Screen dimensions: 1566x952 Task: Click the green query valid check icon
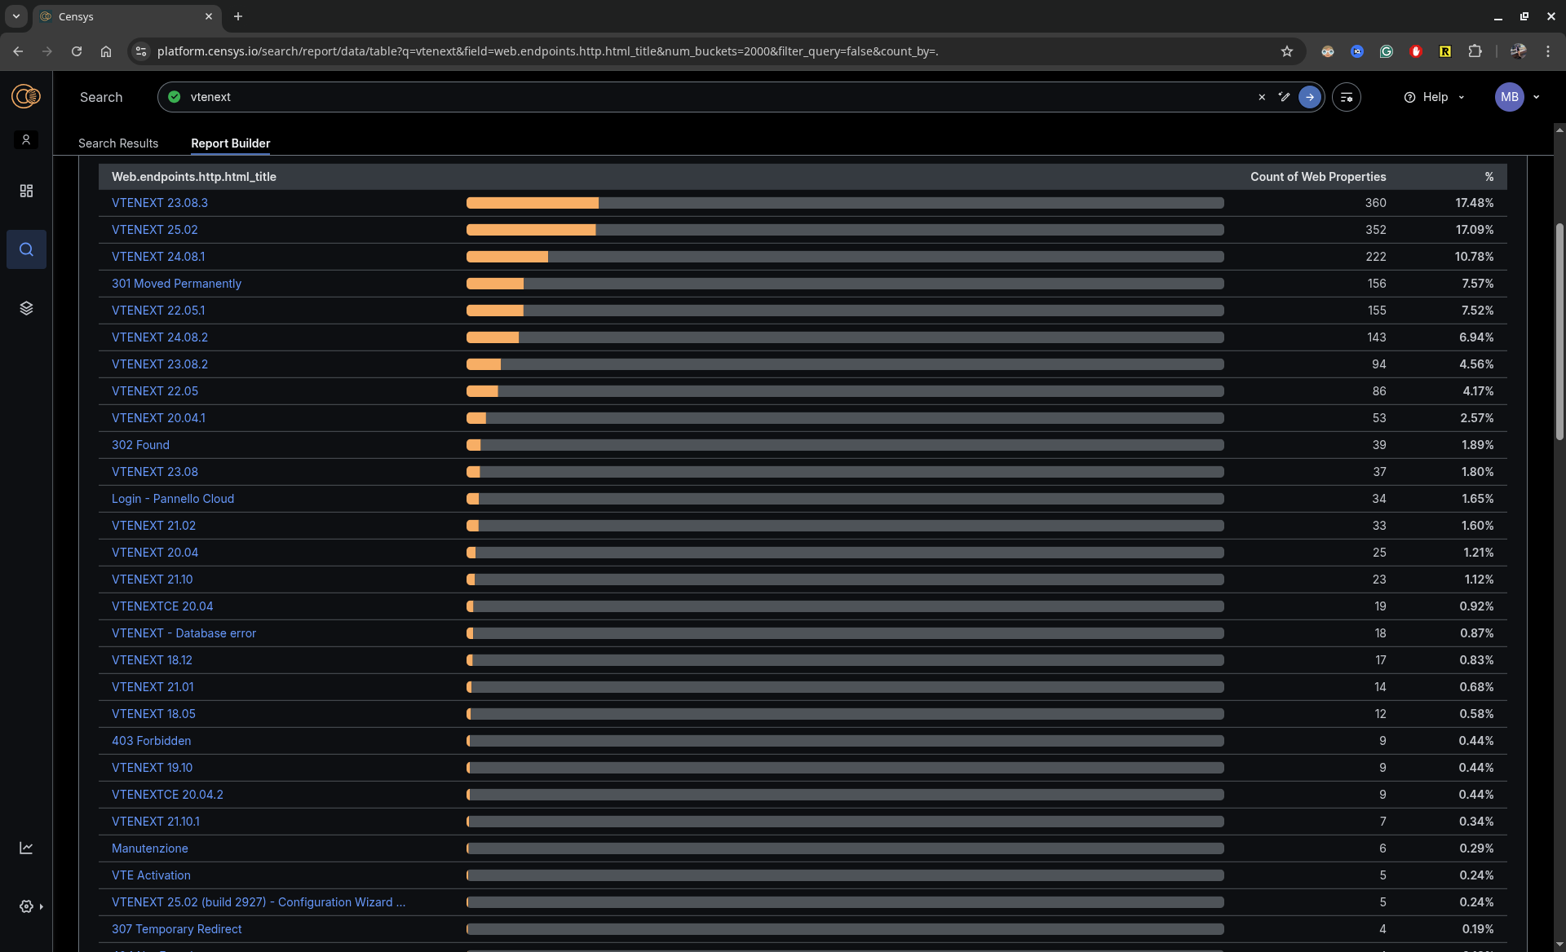click(x=175, y=97)
